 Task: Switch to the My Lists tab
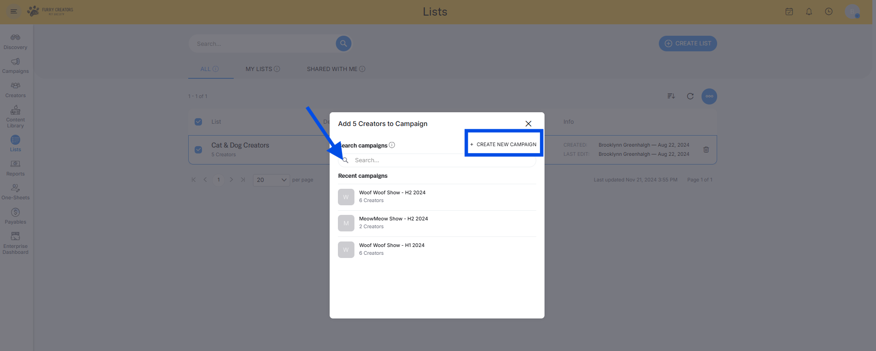(262, 69)
